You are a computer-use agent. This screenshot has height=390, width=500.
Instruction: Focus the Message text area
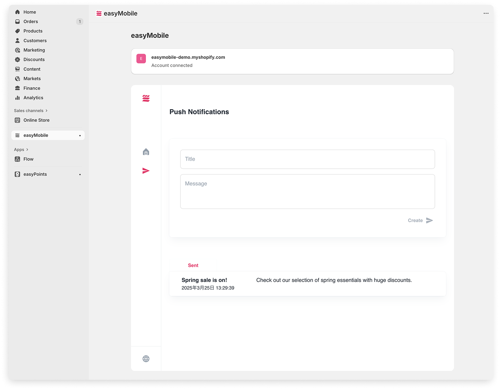[308, 192]
